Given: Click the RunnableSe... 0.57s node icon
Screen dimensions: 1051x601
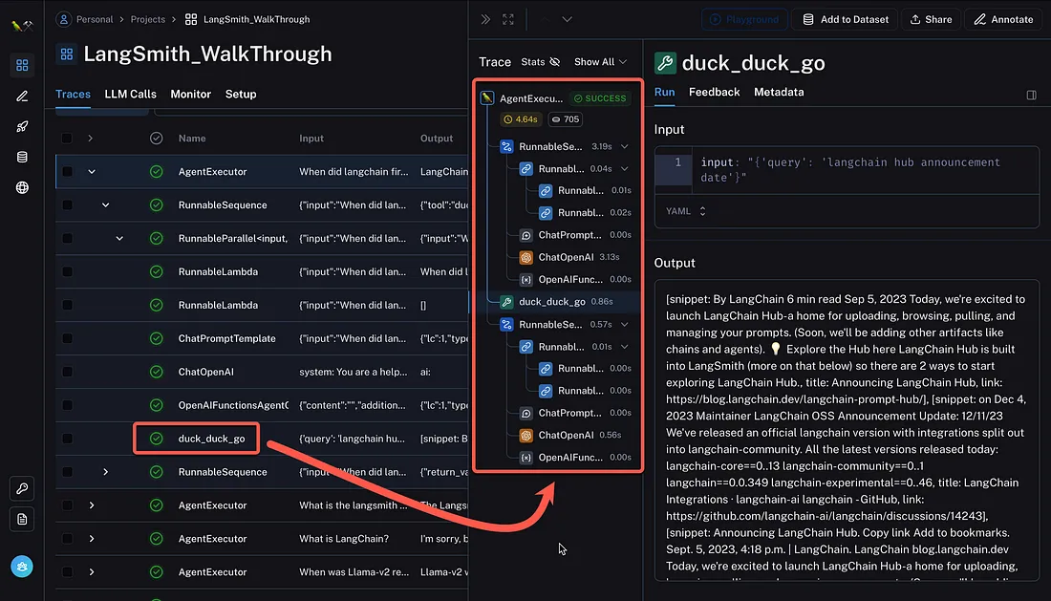Looking at the screenshot, I should [x=506, y=324].
